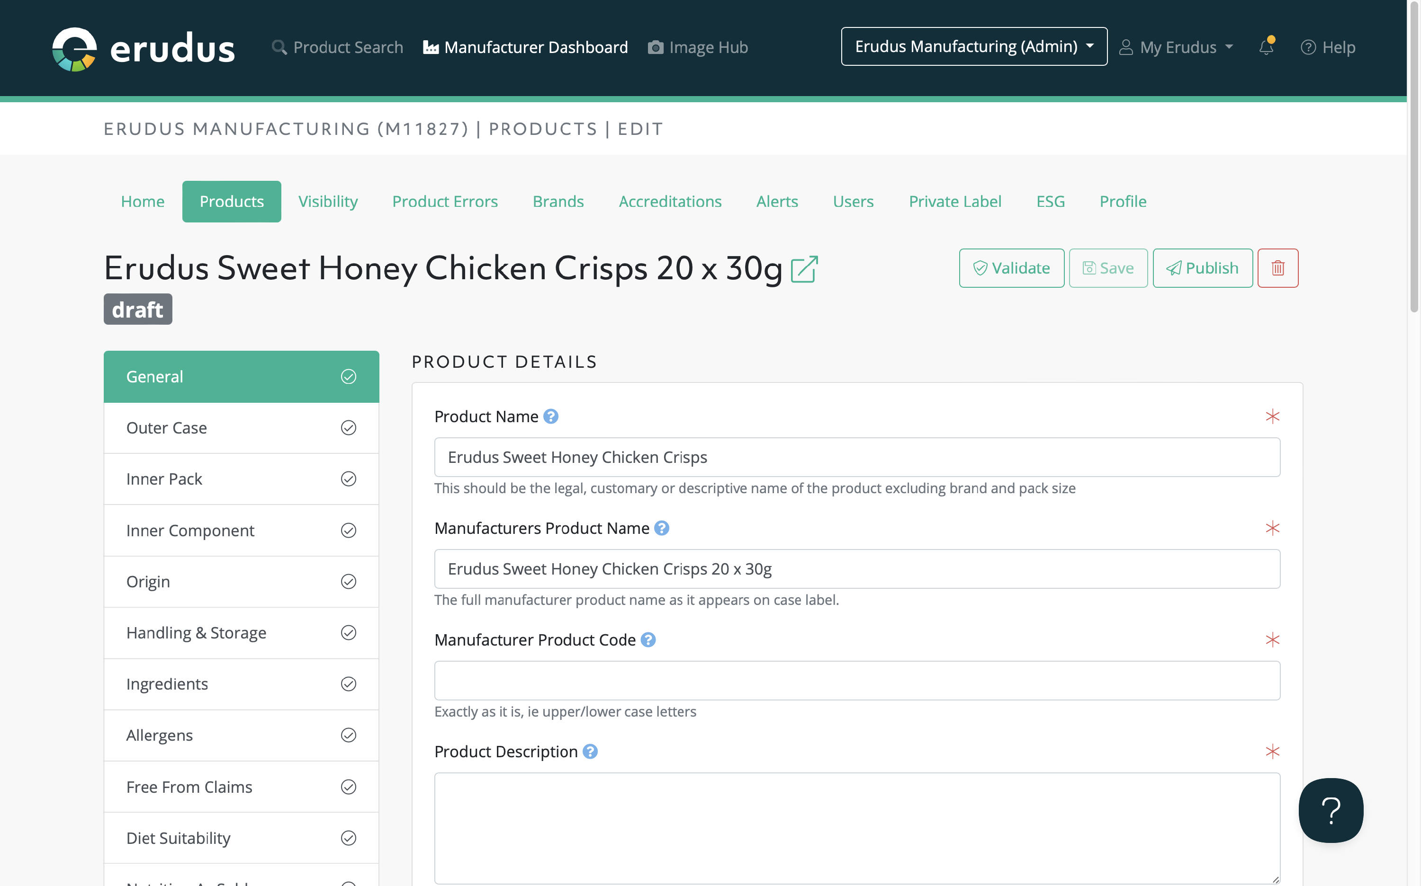The height and width of the screenshot is (886, 1421).
Task: Click the Manufacturer Product Code input field
Action: click(x=856, y=680)
